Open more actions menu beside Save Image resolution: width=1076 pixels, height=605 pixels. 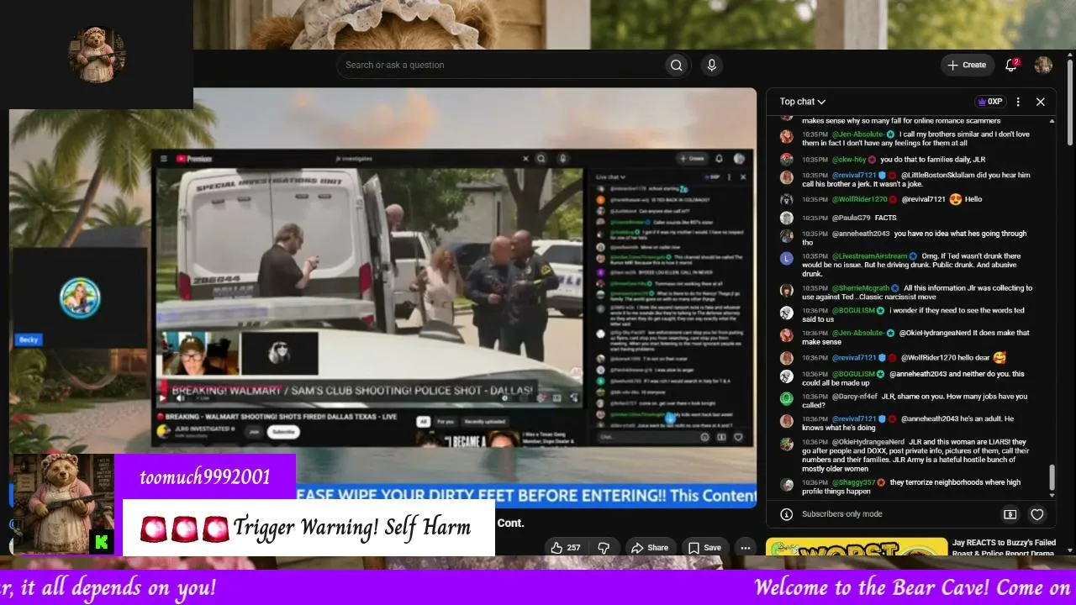pos(745,548)
